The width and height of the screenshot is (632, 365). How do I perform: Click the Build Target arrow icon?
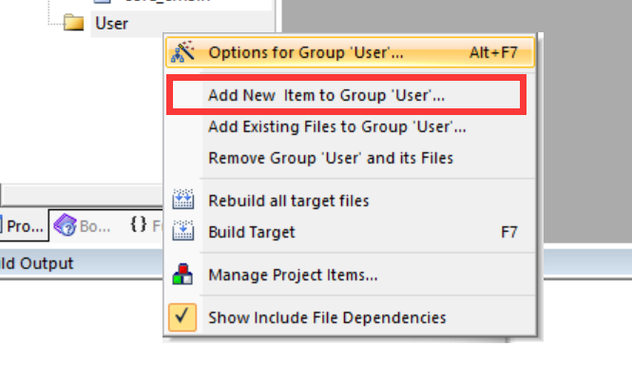coord(183,230)
